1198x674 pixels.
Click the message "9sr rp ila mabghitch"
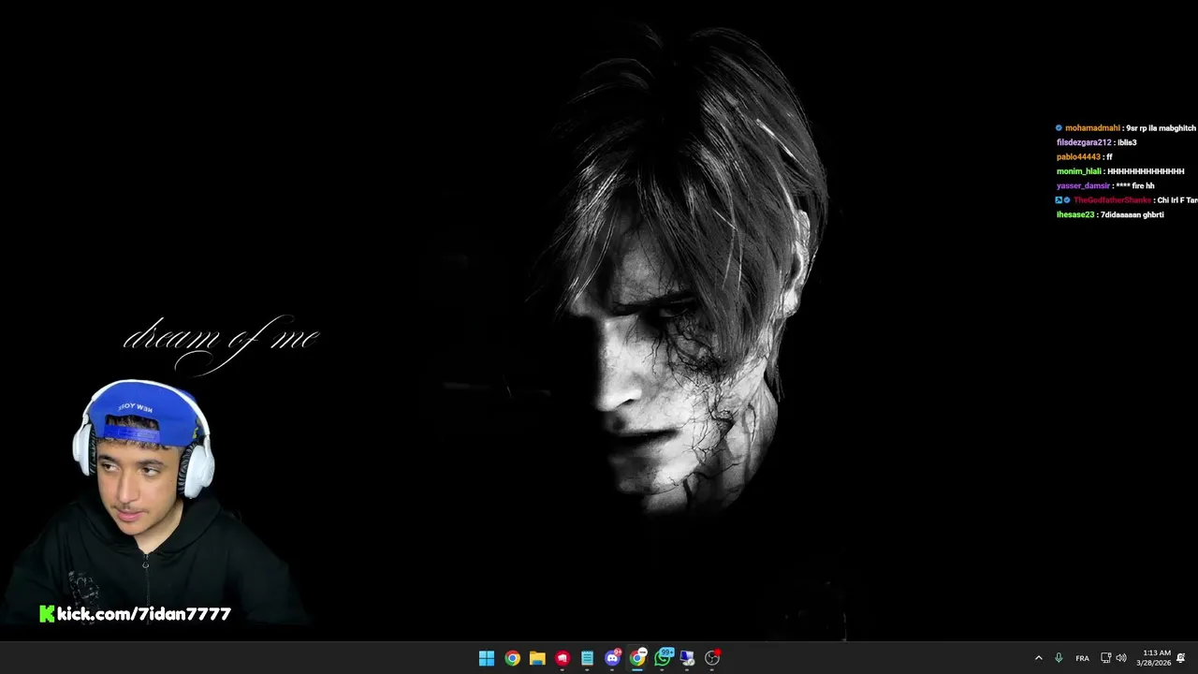(x=1161, y=128)
